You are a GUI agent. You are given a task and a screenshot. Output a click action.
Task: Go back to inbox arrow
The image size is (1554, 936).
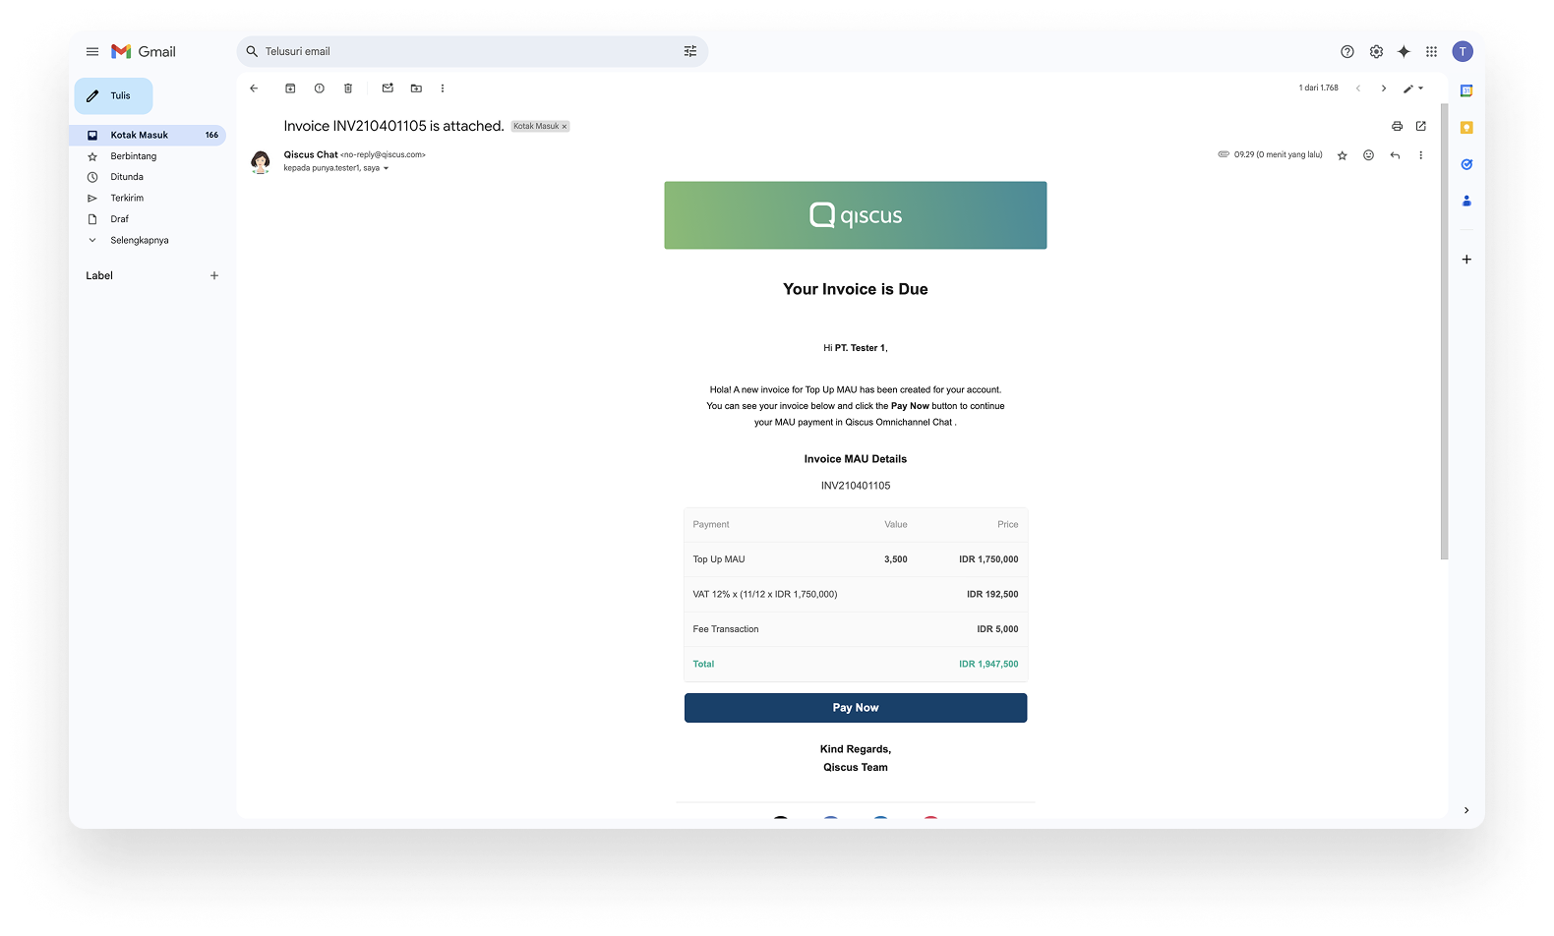254,88
